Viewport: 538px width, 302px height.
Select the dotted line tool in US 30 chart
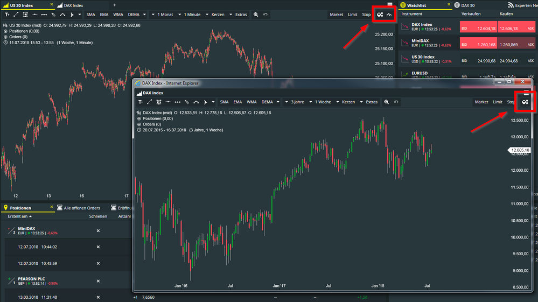point(44,15)
